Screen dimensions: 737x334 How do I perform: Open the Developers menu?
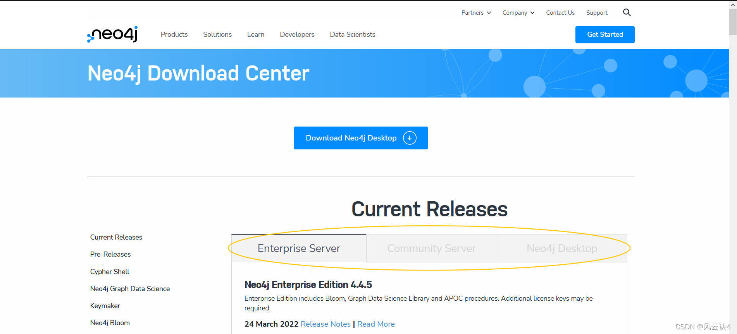pyautogui.click(x=297, y=34)
